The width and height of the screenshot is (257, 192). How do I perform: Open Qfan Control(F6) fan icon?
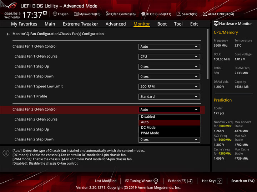[108, 14]
